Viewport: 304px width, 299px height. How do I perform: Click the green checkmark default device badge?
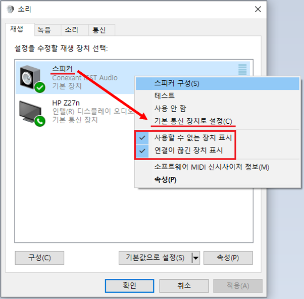click(40, 88)
